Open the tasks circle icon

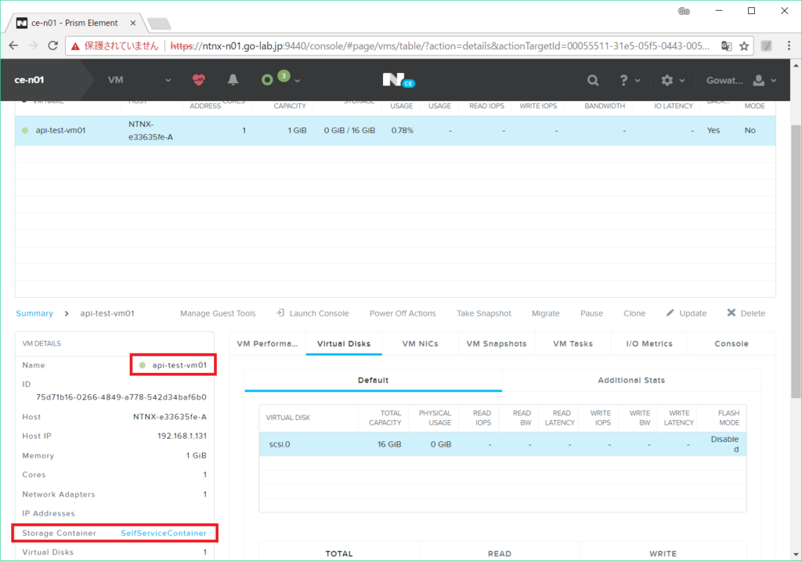click(266, 80)
